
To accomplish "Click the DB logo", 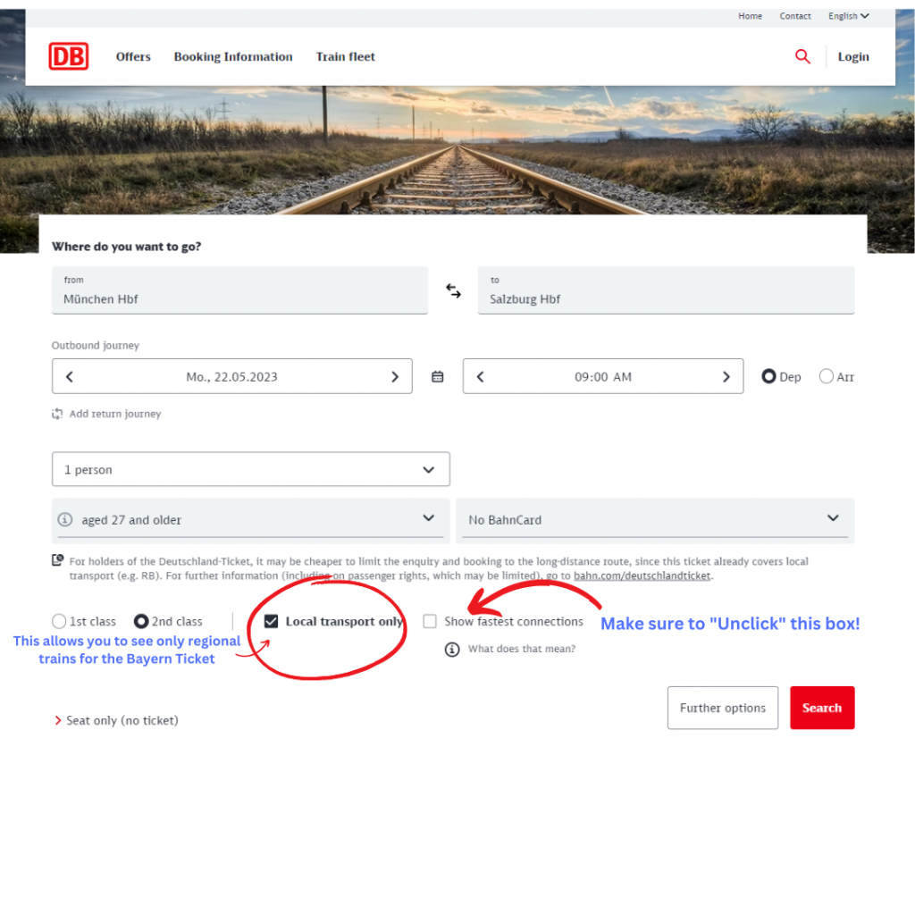I will click(x=68, y=56).
